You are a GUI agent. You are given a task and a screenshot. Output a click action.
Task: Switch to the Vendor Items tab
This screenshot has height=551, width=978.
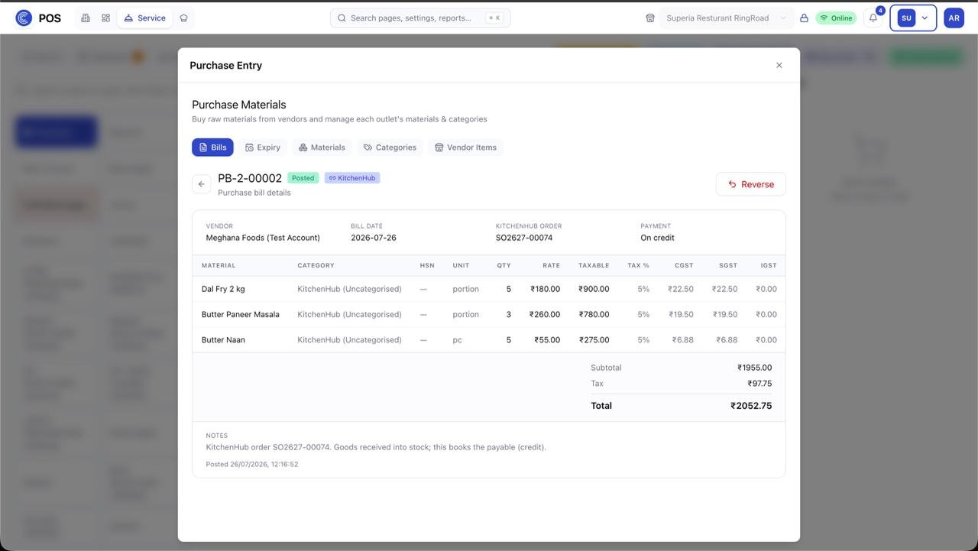point(465,147)
